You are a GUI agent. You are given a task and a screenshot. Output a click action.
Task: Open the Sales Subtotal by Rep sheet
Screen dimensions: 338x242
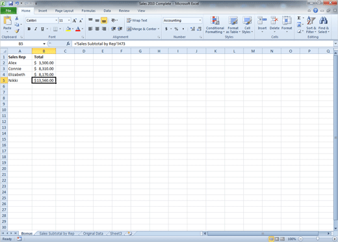(x=57, y=234)
